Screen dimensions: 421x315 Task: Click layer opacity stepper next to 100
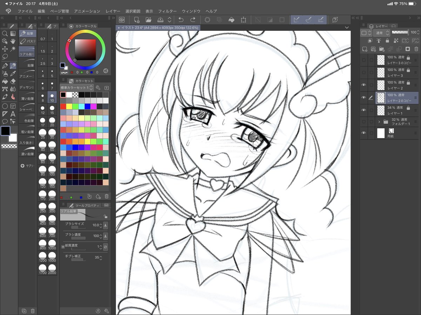point(418,33)
